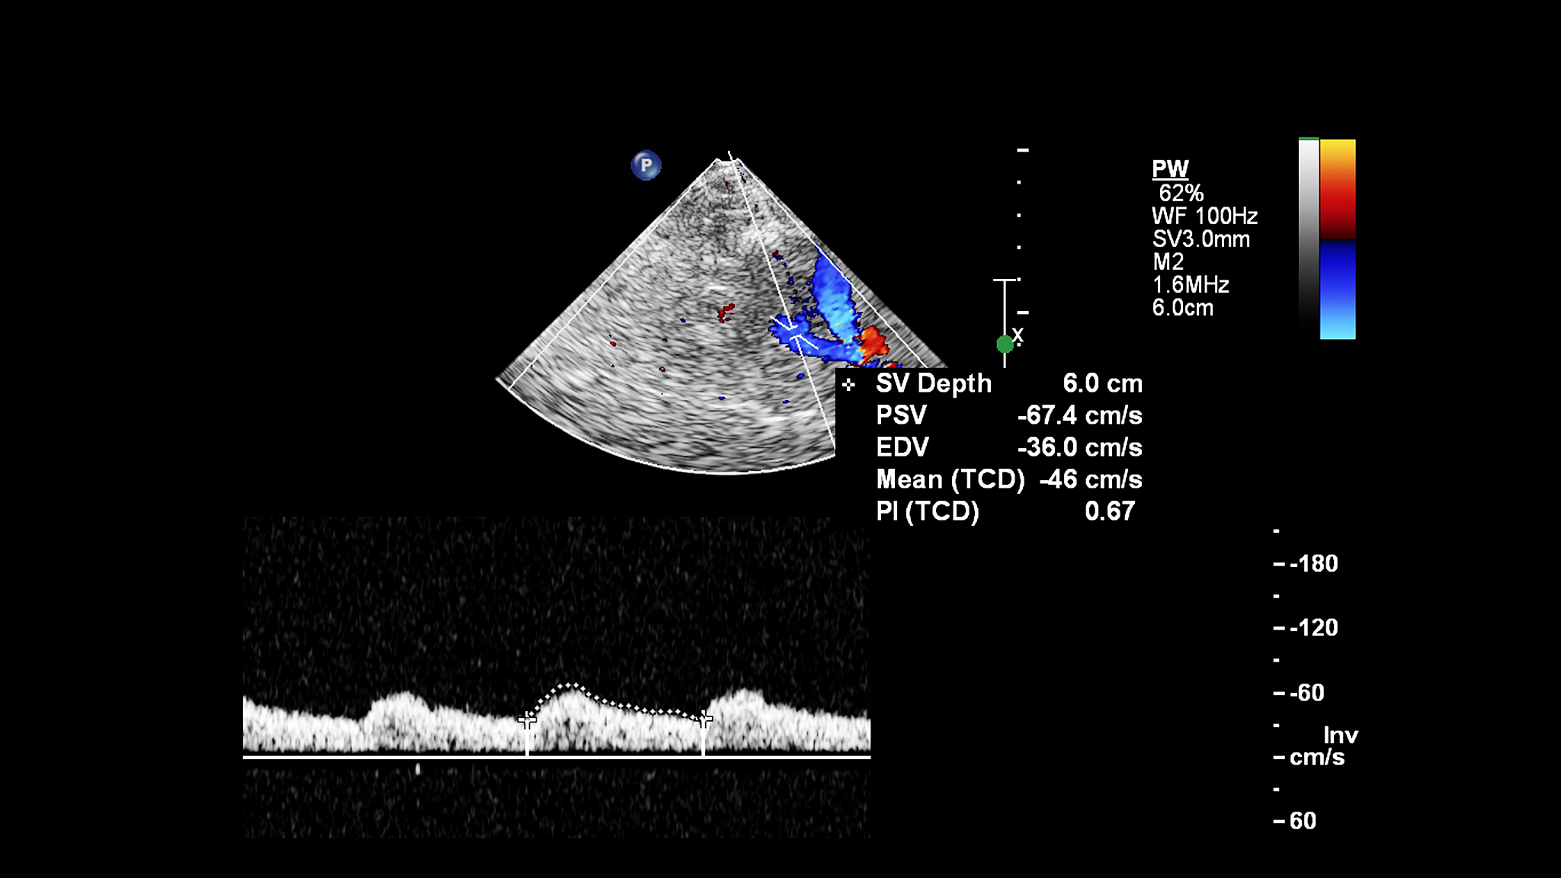Click the EDV value -36.0 cm/s

coord(1079,447)
